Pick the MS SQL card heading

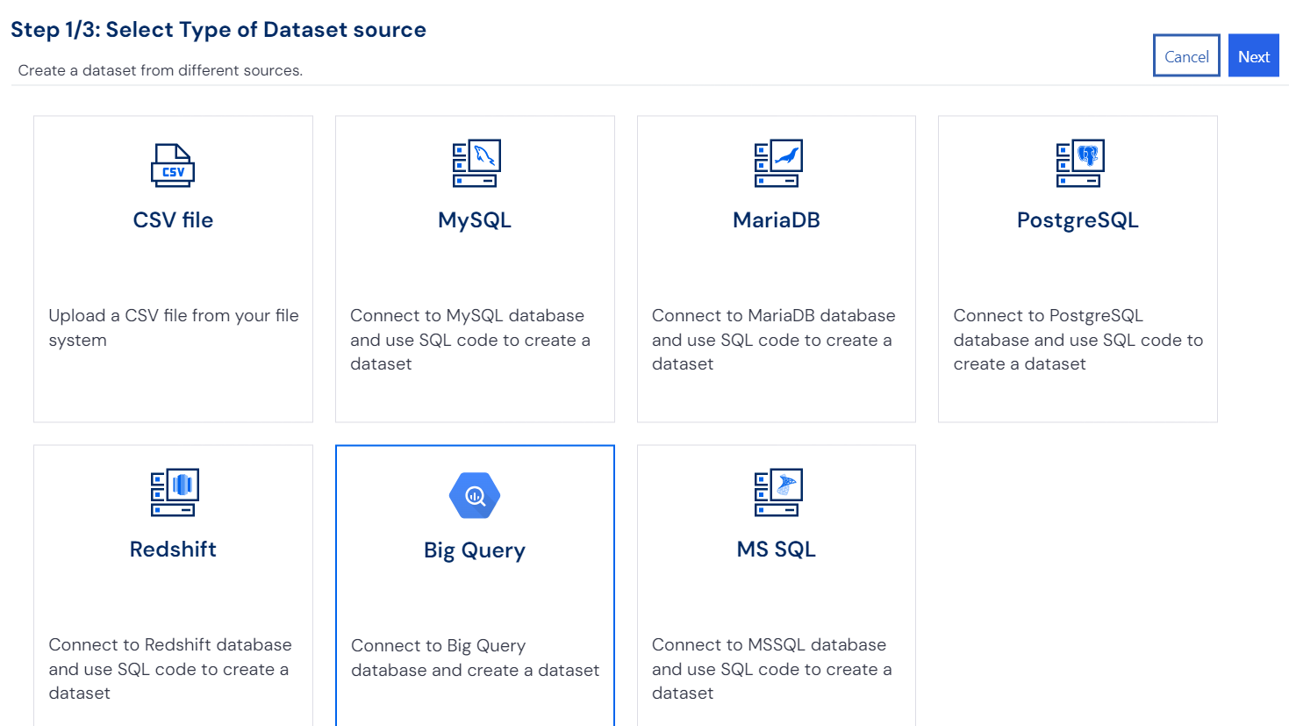pyautogui.click(x=777, y=550)
